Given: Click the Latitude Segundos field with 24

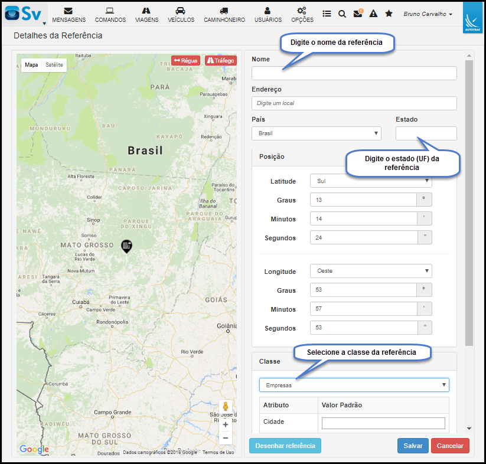Looking at the screenshot, I should [x=363, y=237].
